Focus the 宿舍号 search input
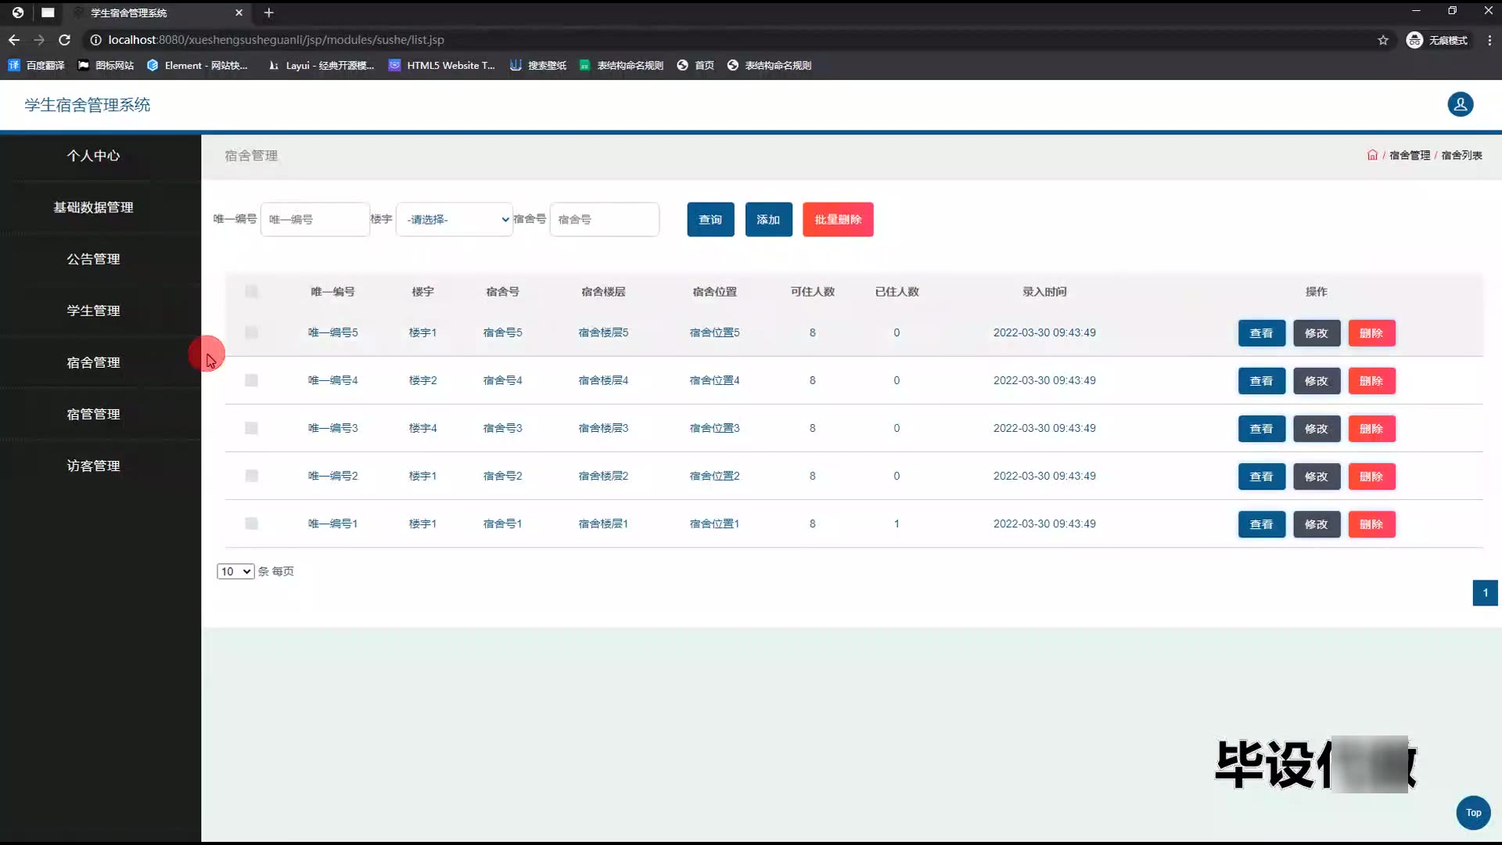Image resolution: width=1502 pixels, height=845 pixels. coord(605,219)
